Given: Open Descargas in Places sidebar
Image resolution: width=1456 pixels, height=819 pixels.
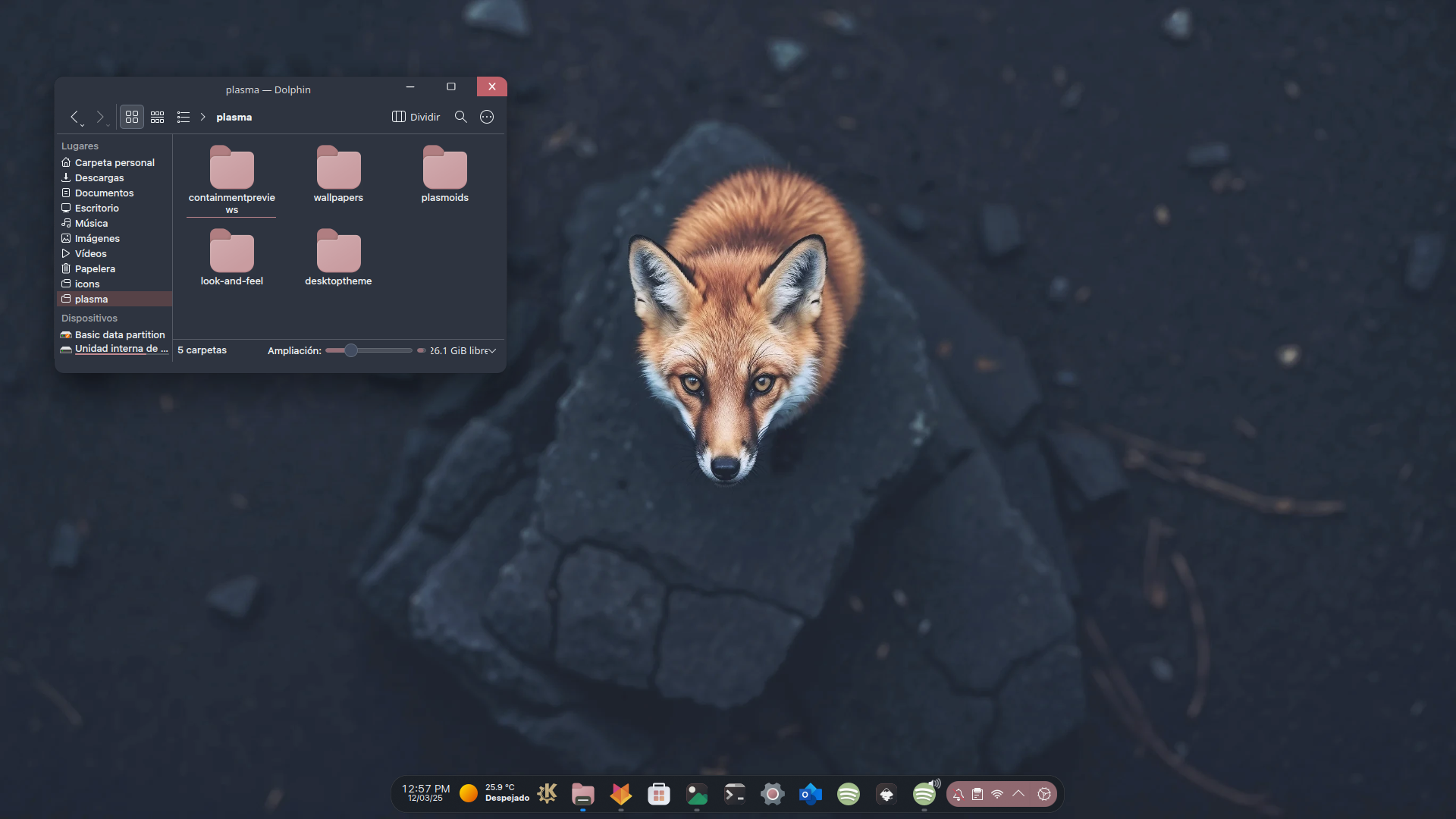Looking at the screenshot, I should click(x=115, y=177).
